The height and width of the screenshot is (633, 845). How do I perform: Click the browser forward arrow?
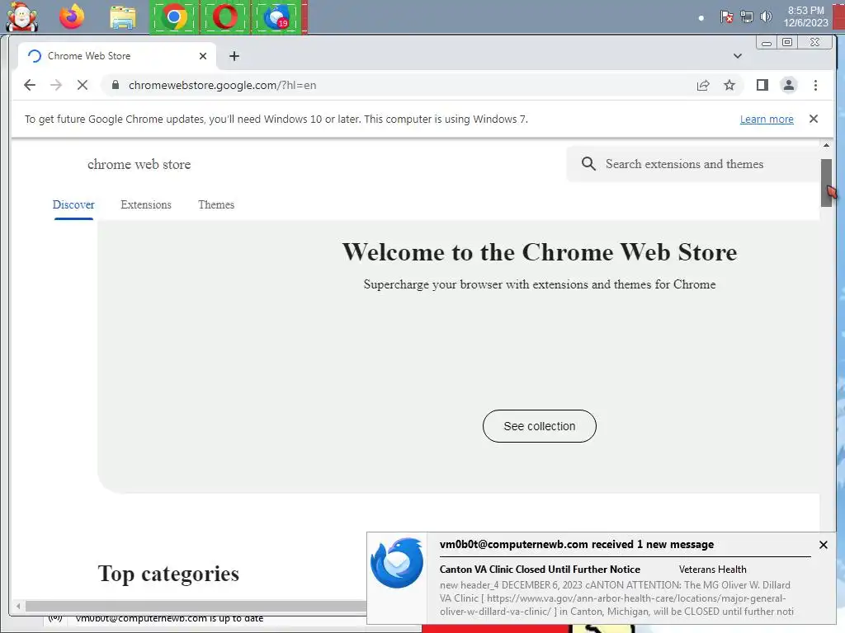click(56, 85)
